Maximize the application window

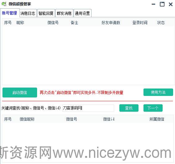162,4
